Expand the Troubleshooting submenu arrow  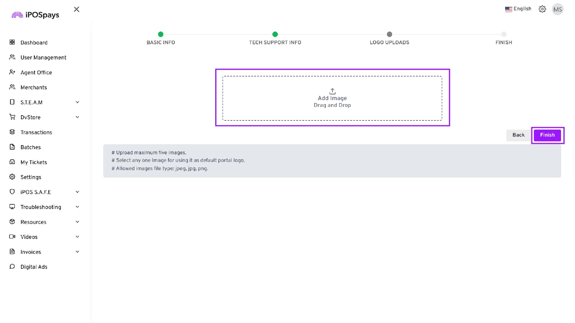(x=77, y=207)
